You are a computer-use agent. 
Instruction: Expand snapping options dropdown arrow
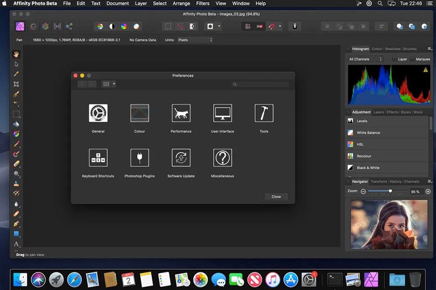280,27
